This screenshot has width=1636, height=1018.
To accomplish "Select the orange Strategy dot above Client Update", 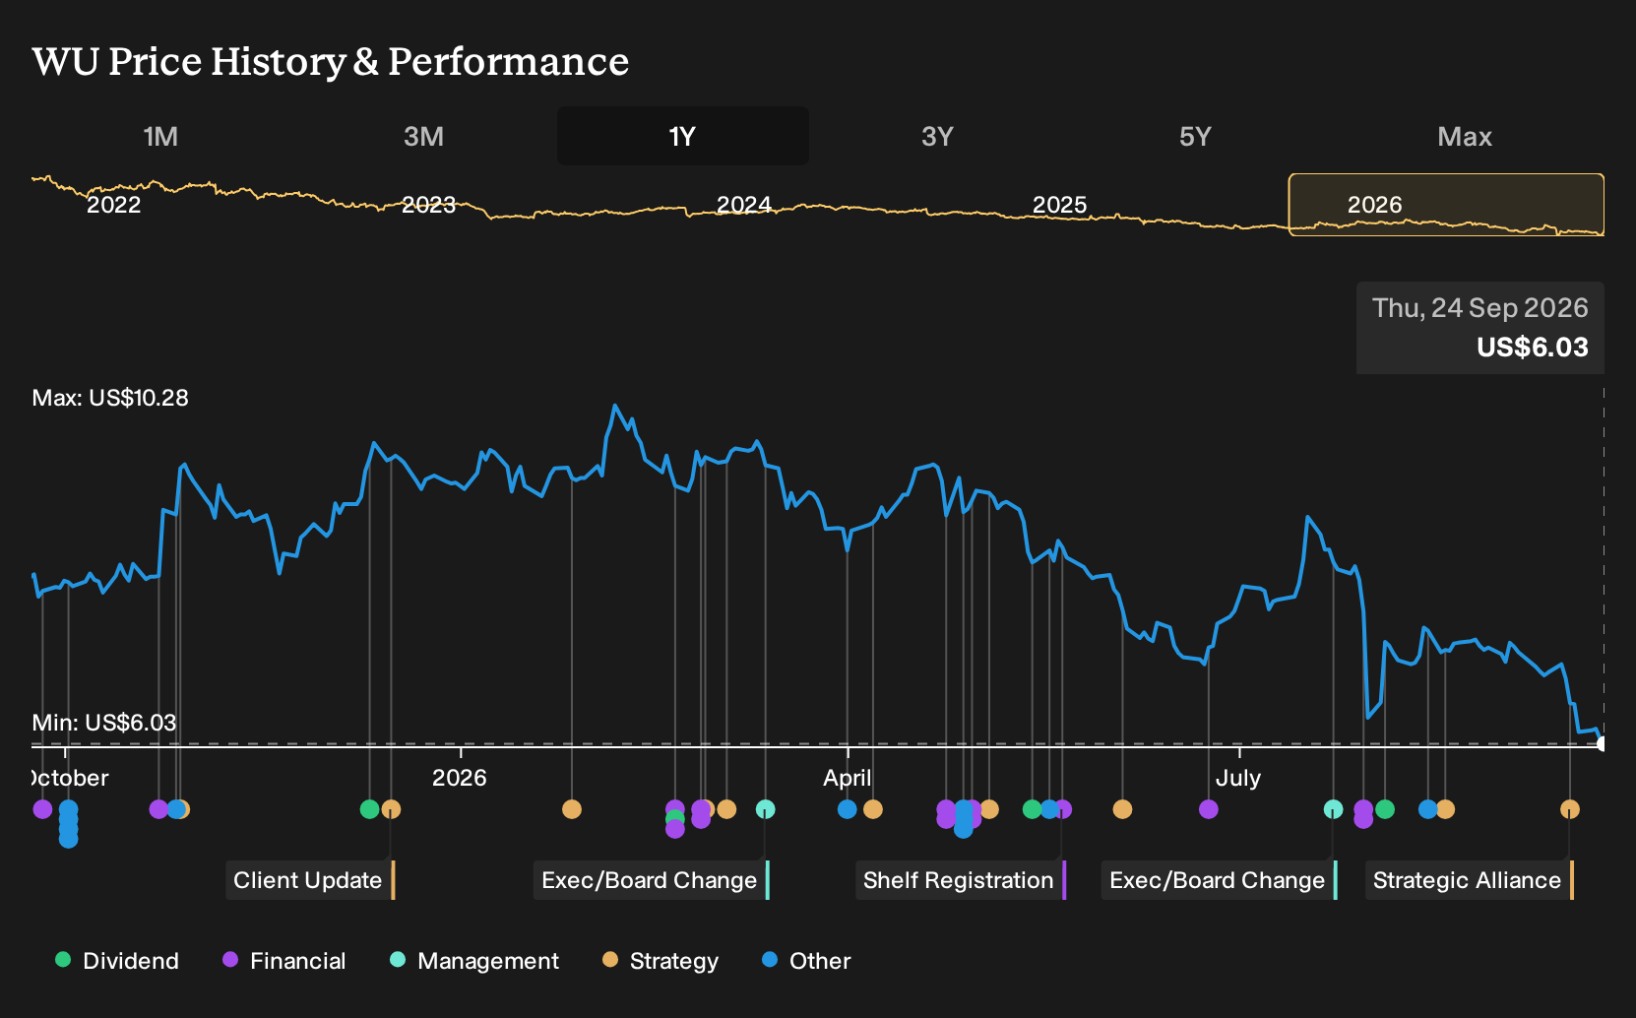I will [x=391, y=809].
